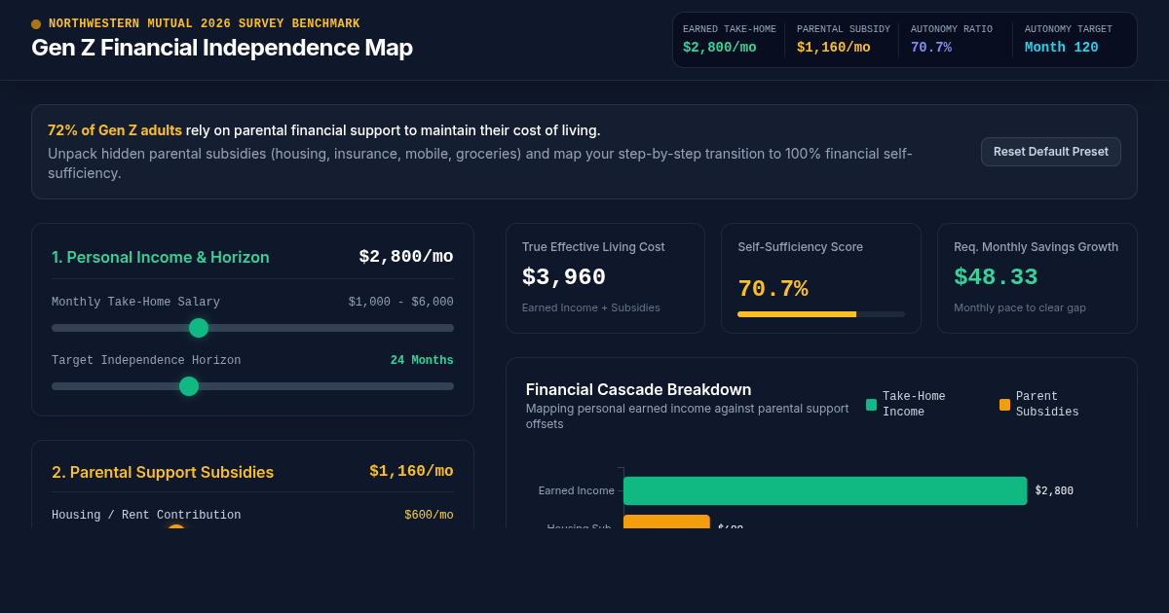Viewport: 1169px width, 613px height.
Task: Click the green Earned Income bar
Action: point(825,490)
